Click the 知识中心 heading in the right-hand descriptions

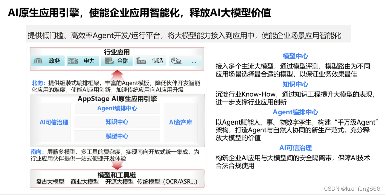[x=295, y=84]
